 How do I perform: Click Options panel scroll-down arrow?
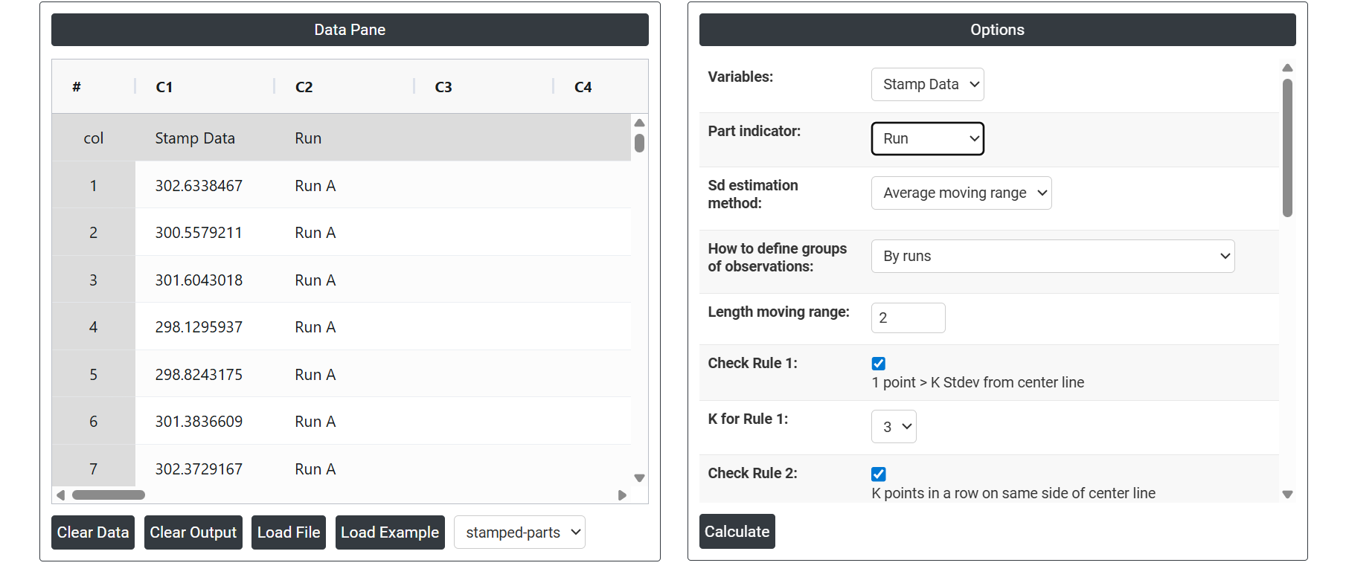click(x=1287, y=495)
